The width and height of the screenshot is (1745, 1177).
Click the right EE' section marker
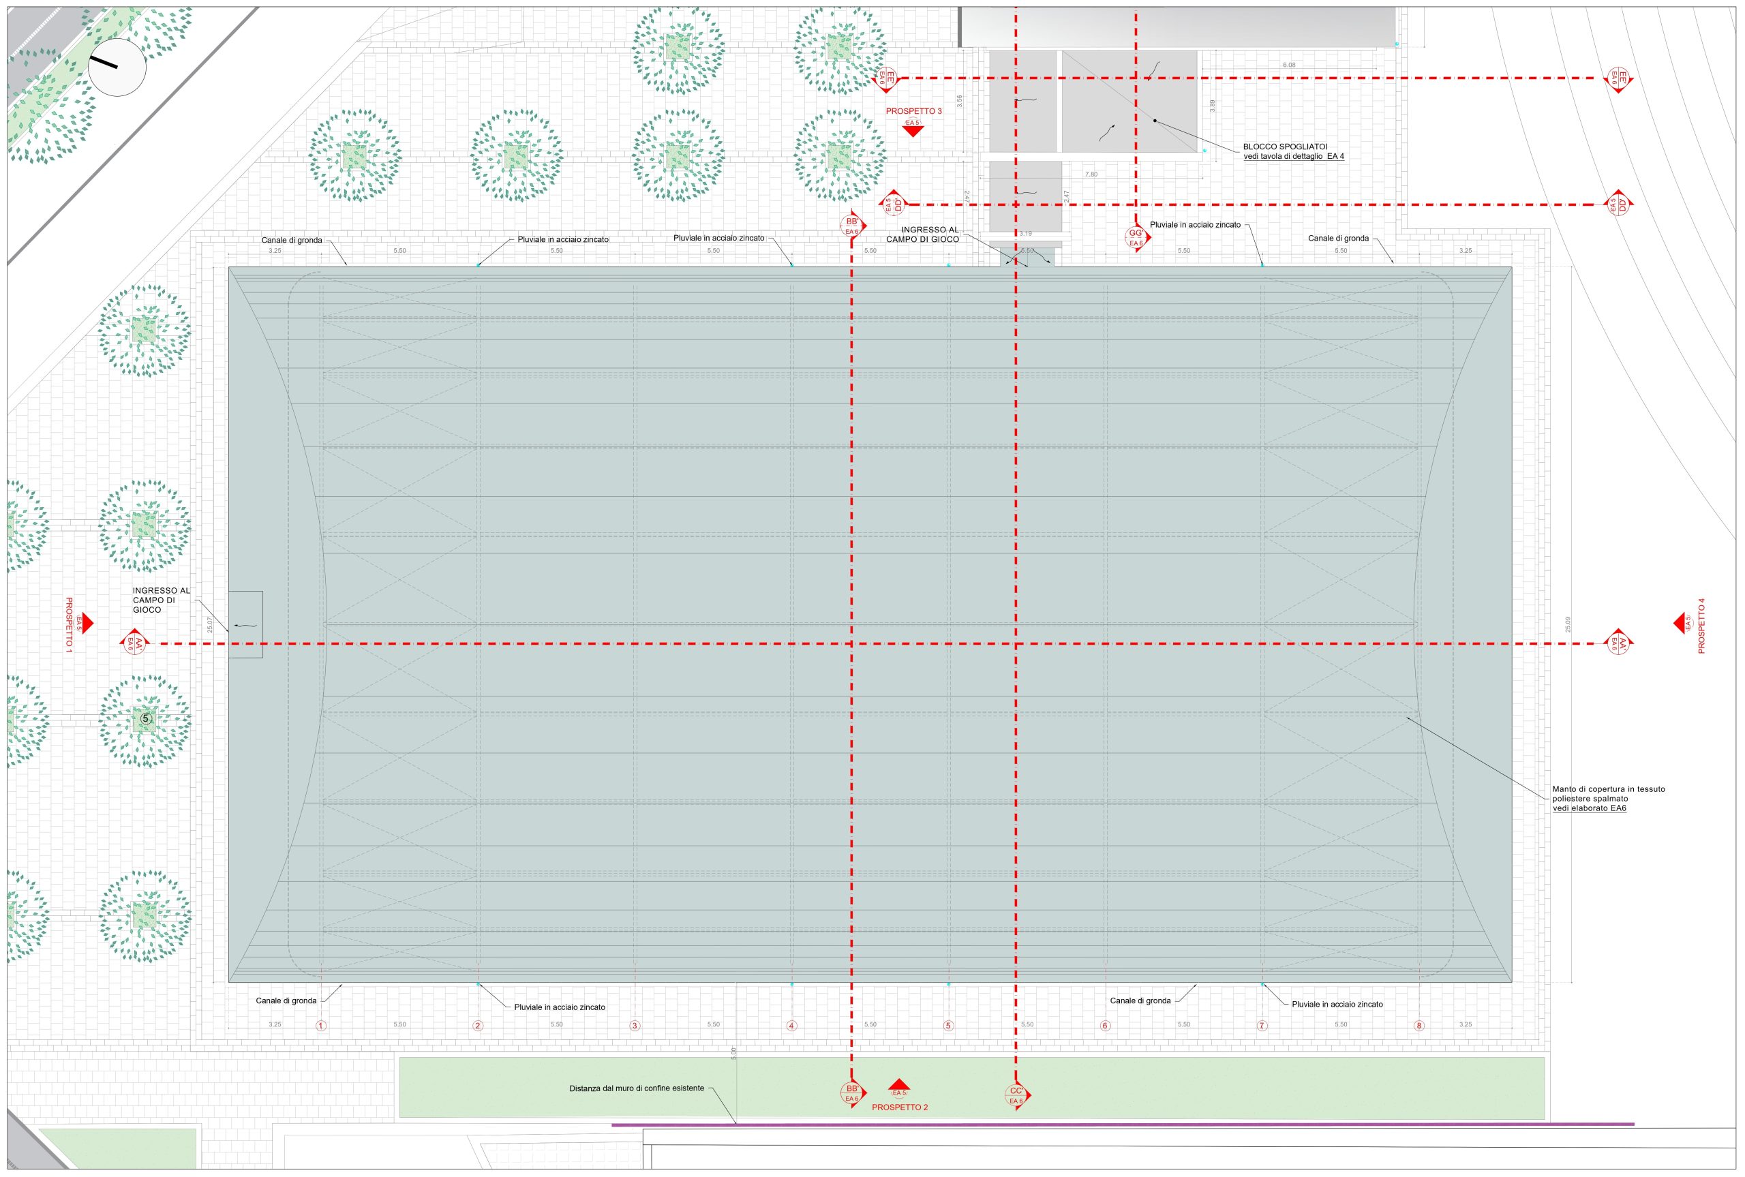click(1618, 78)
